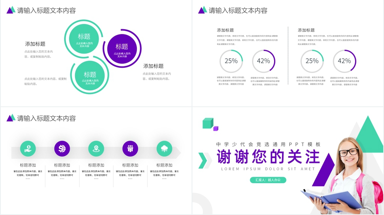Select the 谢谢您的关注 headline

(x=268, y=157)
